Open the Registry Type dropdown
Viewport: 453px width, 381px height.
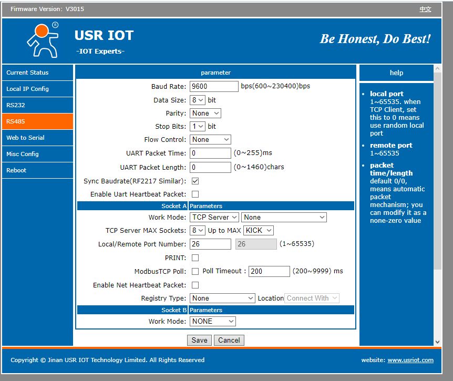click(222, 298)
